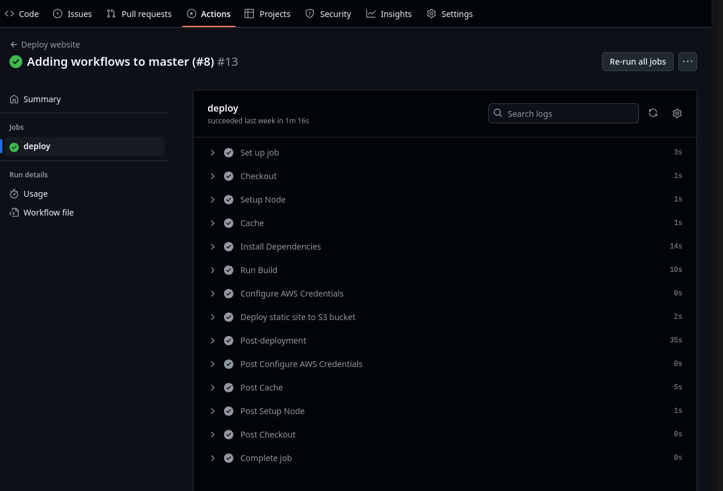Image resolution: width=723 pixels, height=491 pixels.
Task: Click the refresh logs icon
Action: click(653, 113)
